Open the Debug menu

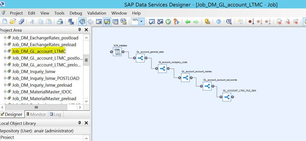(x=76, y=13)
